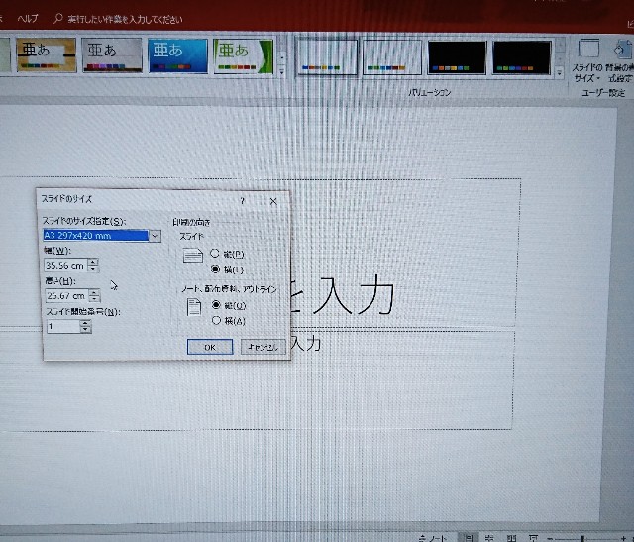This screenshot has height=542, width=634.
Task: Click the zoom in plus button
Action: coord(625,538)
